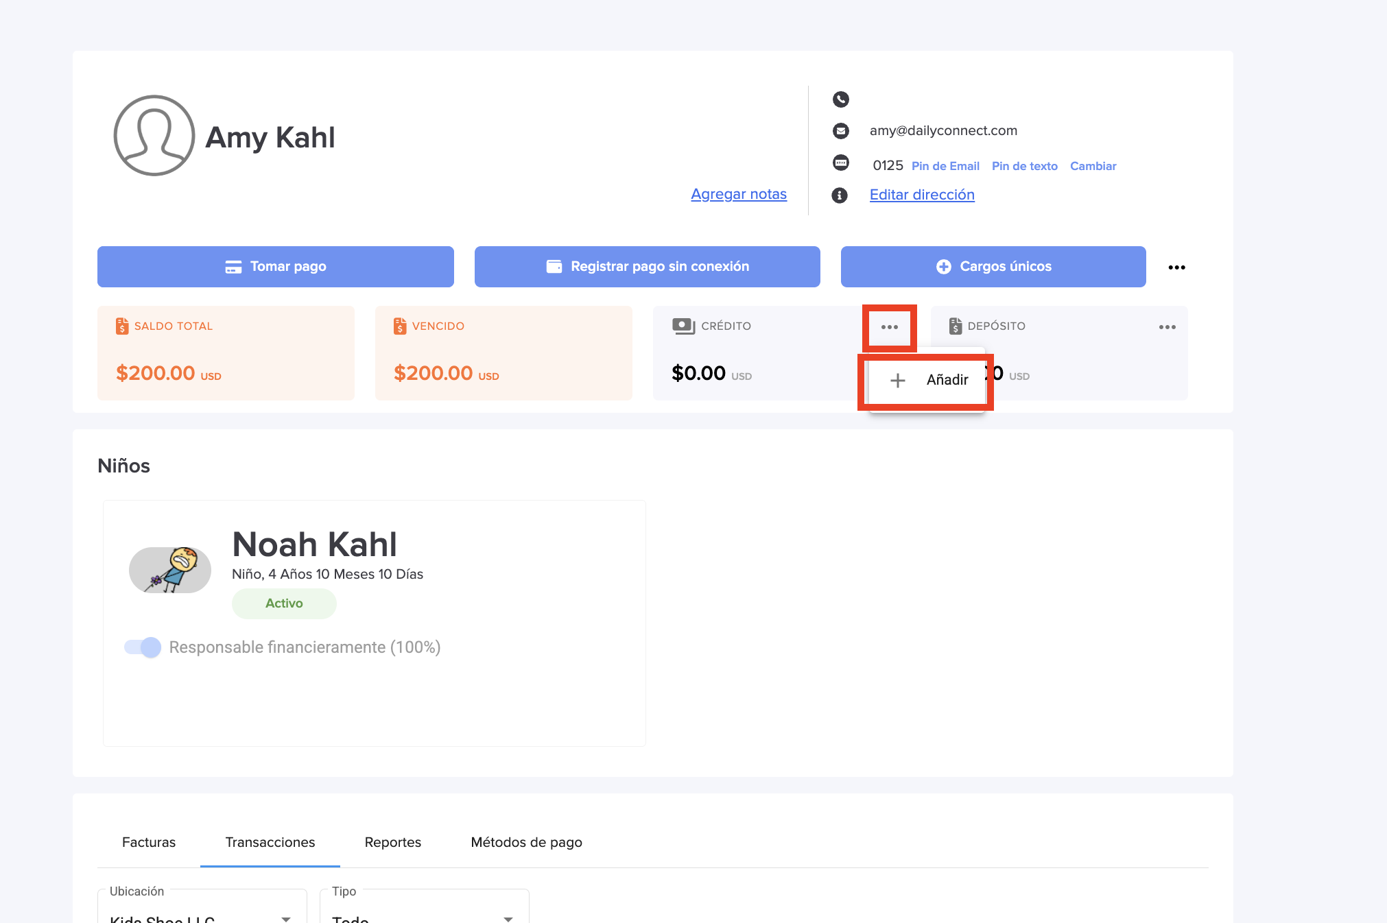Screen dimensions: 1387x923
Task: Toggle Responsable financieramente switch
Action: 143,647
